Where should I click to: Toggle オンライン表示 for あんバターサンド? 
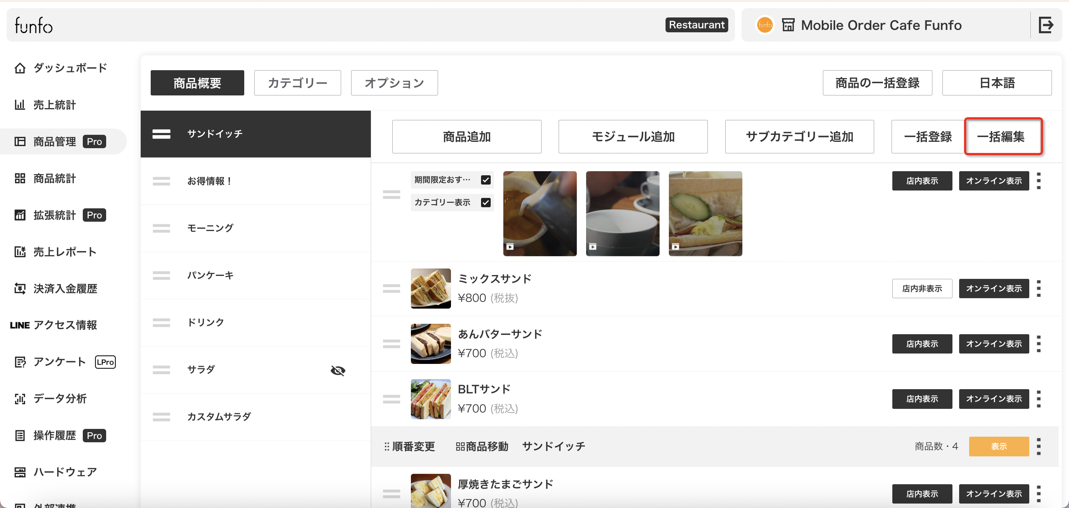(994, 343)
